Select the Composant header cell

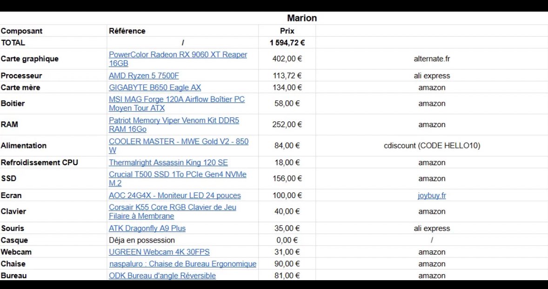(x=53, y=31)
